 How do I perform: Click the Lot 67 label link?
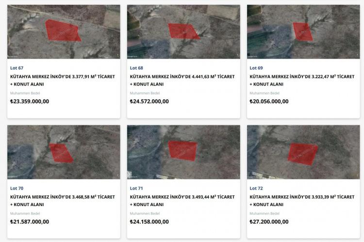(17, 68)
